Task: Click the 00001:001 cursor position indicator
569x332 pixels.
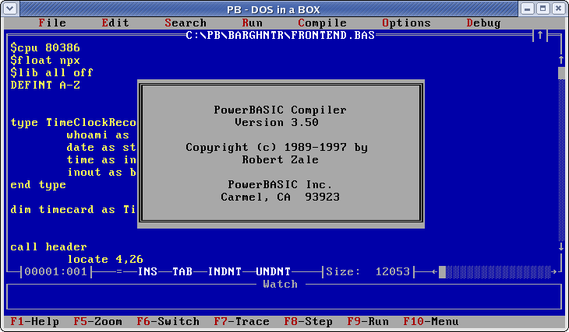Action: click(x=56, y=271)
